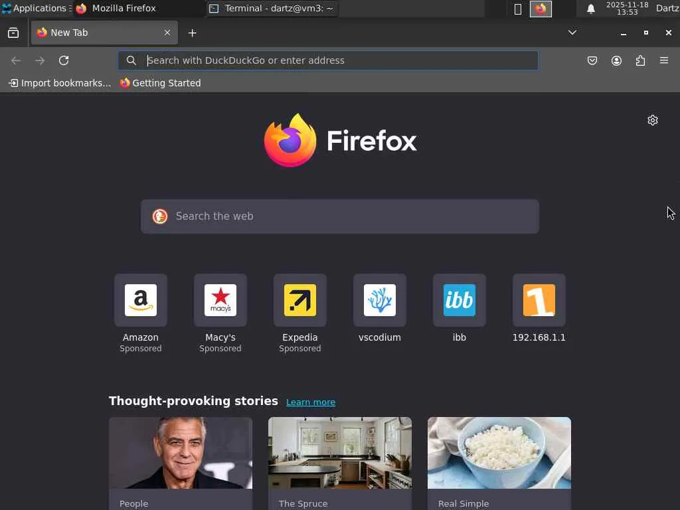
Task: Open the Pocket save icon
Action: [592, 60]
